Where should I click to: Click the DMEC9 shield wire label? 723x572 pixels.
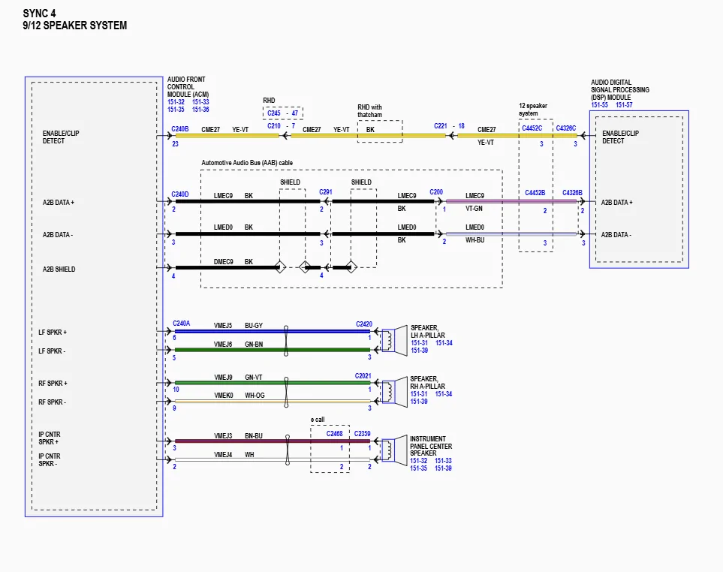click(223, 262)
